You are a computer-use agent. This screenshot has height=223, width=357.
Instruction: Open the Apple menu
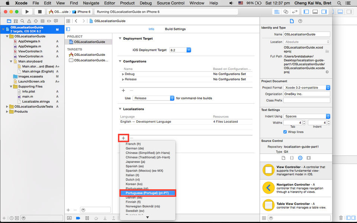[x=7, y=3]
